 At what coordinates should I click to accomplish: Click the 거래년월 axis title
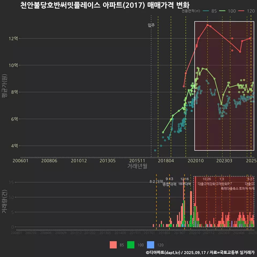coord(137,166)
